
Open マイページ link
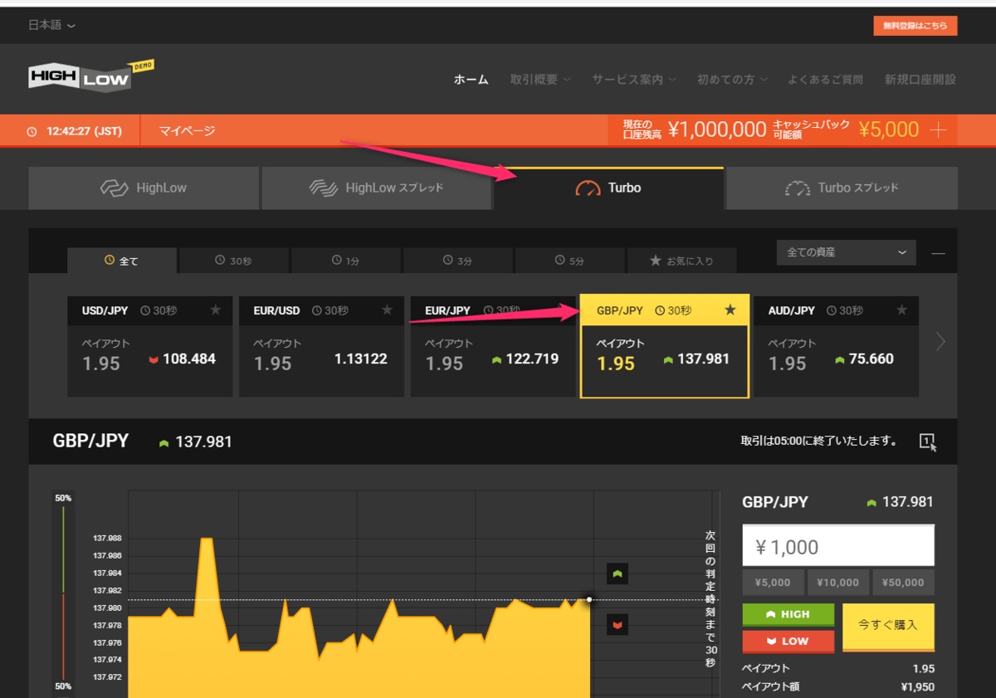187,130
